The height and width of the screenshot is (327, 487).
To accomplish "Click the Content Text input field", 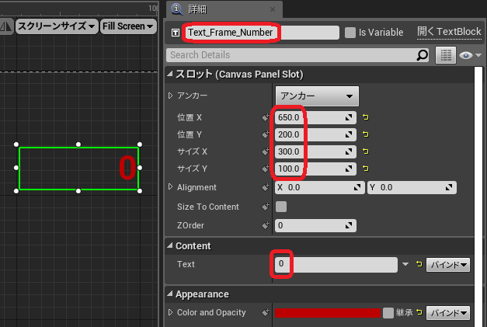I will (x=336, y=265).
